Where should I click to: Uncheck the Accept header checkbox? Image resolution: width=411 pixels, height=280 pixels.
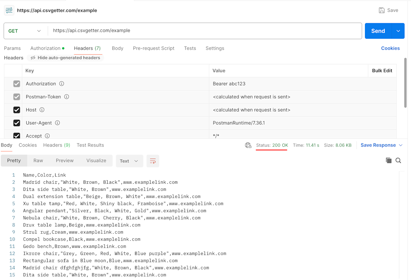click(16, 136)
